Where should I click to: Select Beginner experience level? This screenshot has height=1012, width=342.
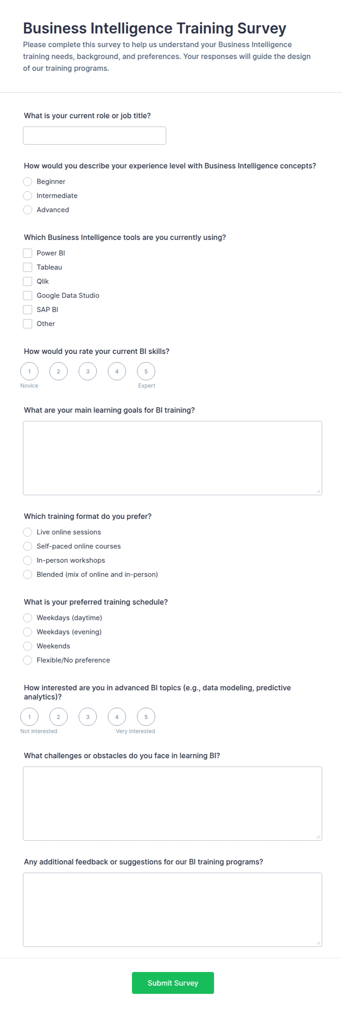[x=28, y=182]
